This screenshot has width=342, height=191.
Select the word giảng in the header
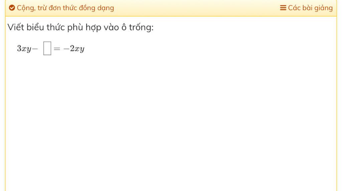tap(323, 8)
